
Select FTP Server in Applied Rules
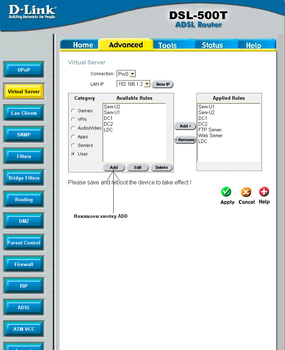pos(210,130)
